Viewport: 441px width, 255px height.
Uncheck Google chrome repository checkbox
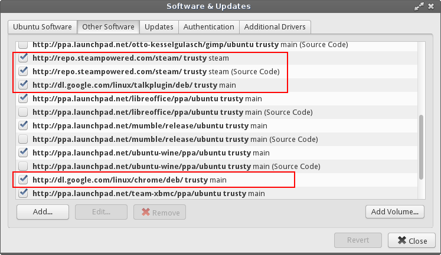click(x=23, y=180)
